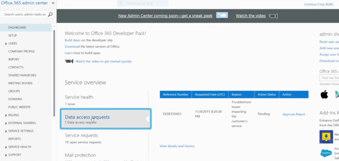Click the search magnifier icon
Screen dimensions: 339x161
pos(50,14)
